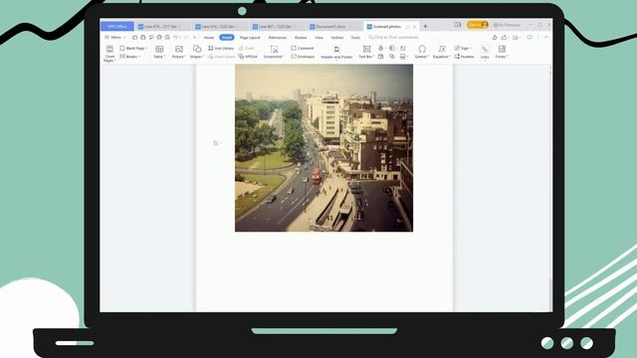Open the Section tab
Screen dimensions: 637x358
337,38
